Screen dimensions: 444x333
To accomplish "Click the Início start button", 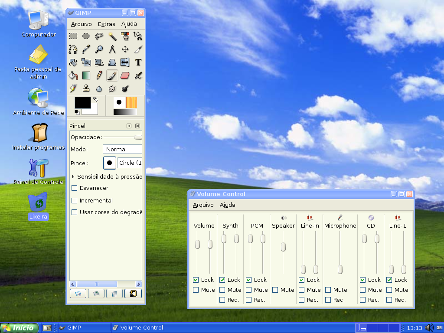I will [19, 328].
